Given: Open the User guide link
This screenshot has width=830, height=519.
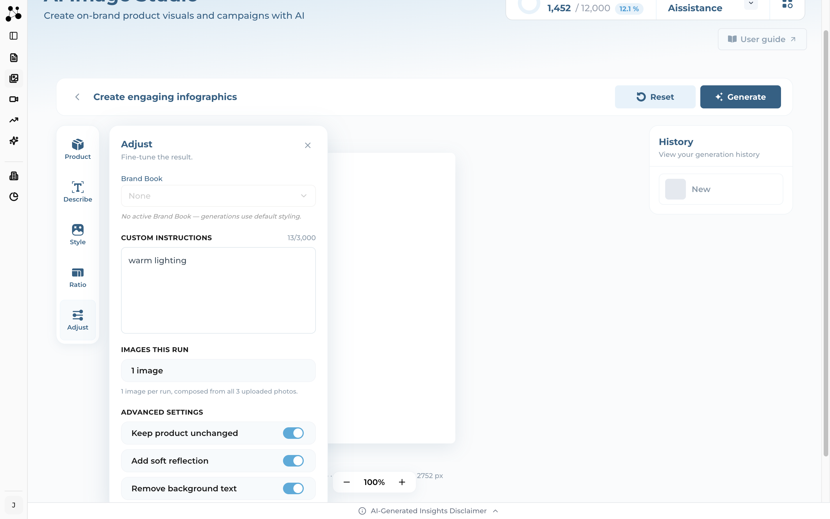Looking at the screenshot, I should point(762,40).
